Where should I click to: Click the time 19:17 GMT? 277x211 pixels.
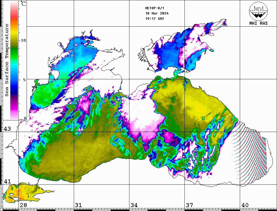pyautogui.click(x=154, y=18)
